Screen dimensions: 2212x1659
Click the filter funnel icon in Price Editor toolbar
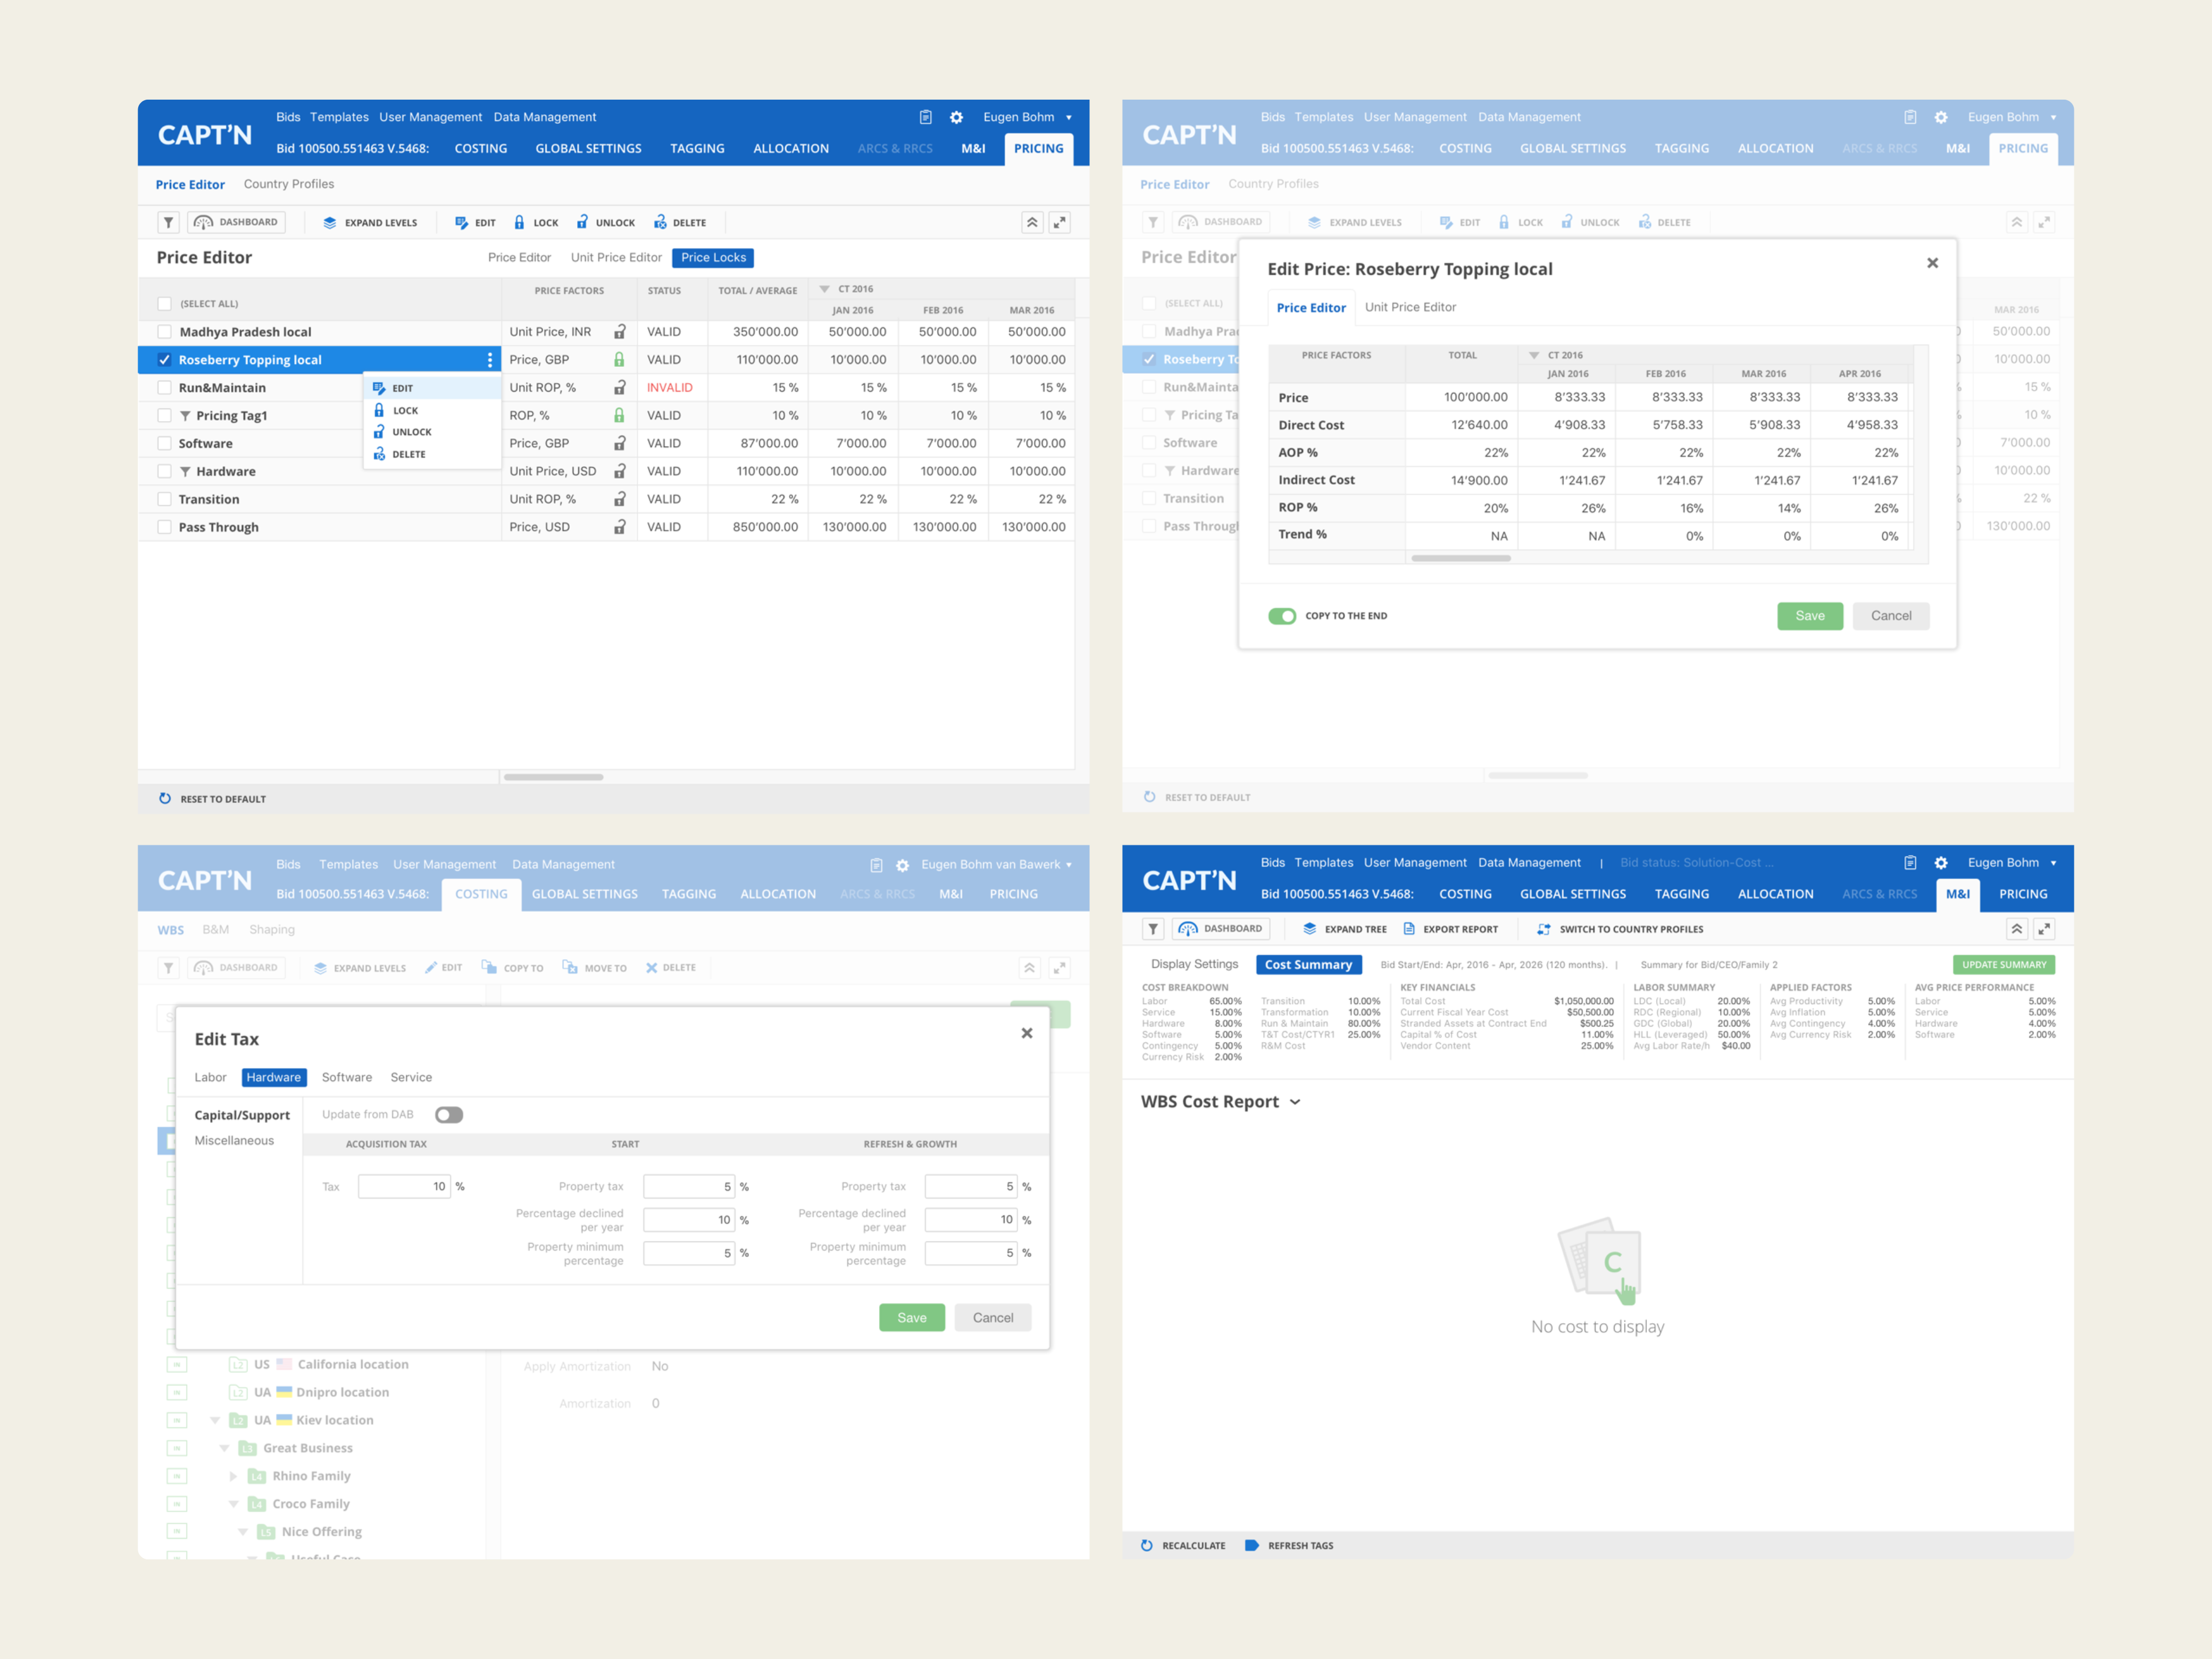(168, 222)
